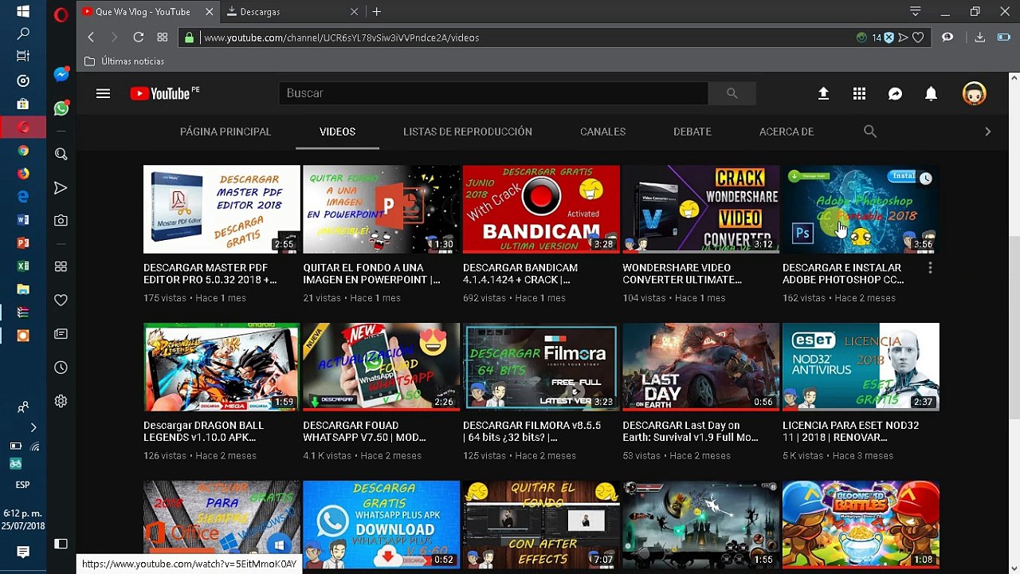Add page to bookmarks heart in address bar
This screenshot has height=574, width=1020.
[918, 37]
